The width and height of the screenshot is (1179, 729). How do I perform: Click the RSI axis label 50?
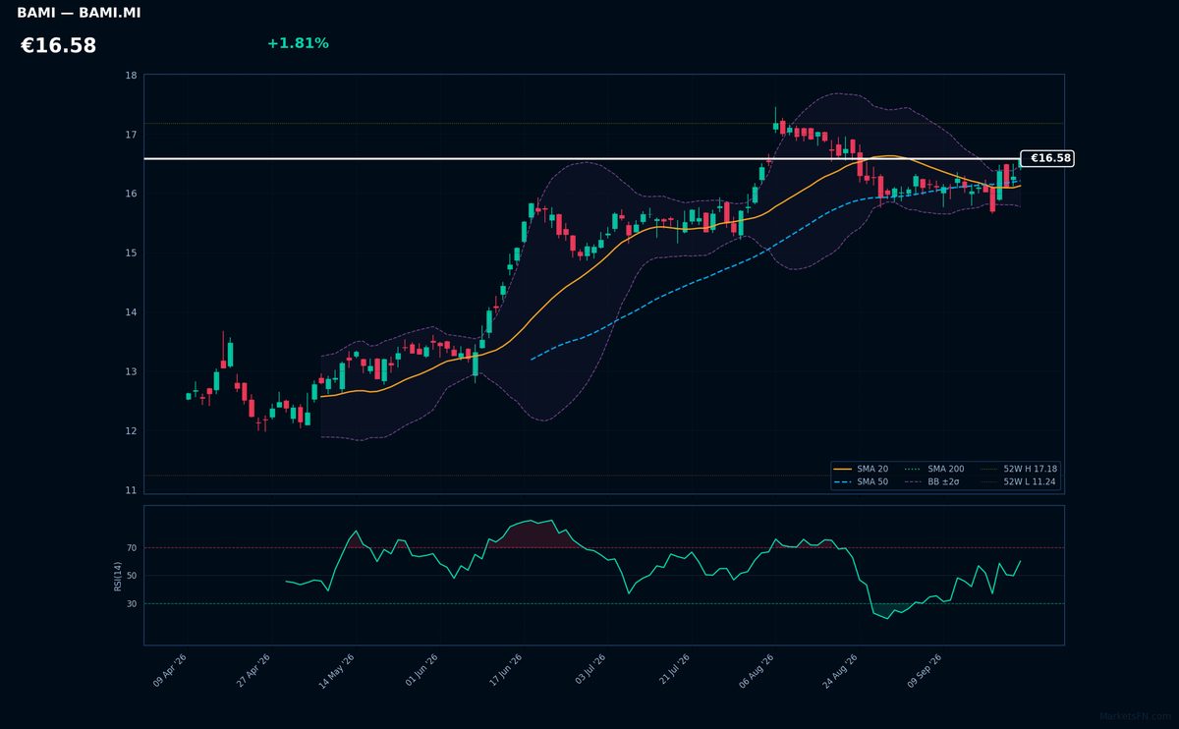[132, 576]
